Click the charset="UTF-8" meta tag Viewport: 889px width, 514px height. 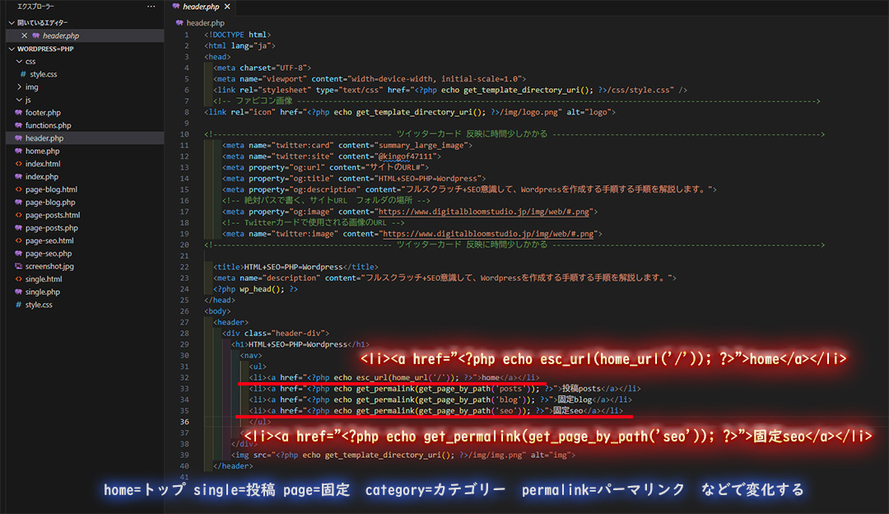coord(262,68)
